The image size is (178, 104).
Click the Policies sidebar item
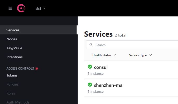[x=12, y=84]
